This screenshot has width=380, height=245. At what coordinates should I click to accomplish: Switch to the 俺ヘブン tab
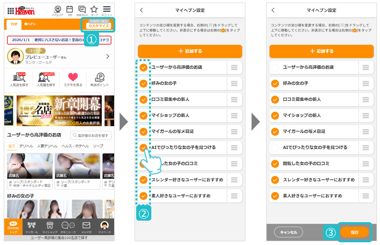coord(30,24)
